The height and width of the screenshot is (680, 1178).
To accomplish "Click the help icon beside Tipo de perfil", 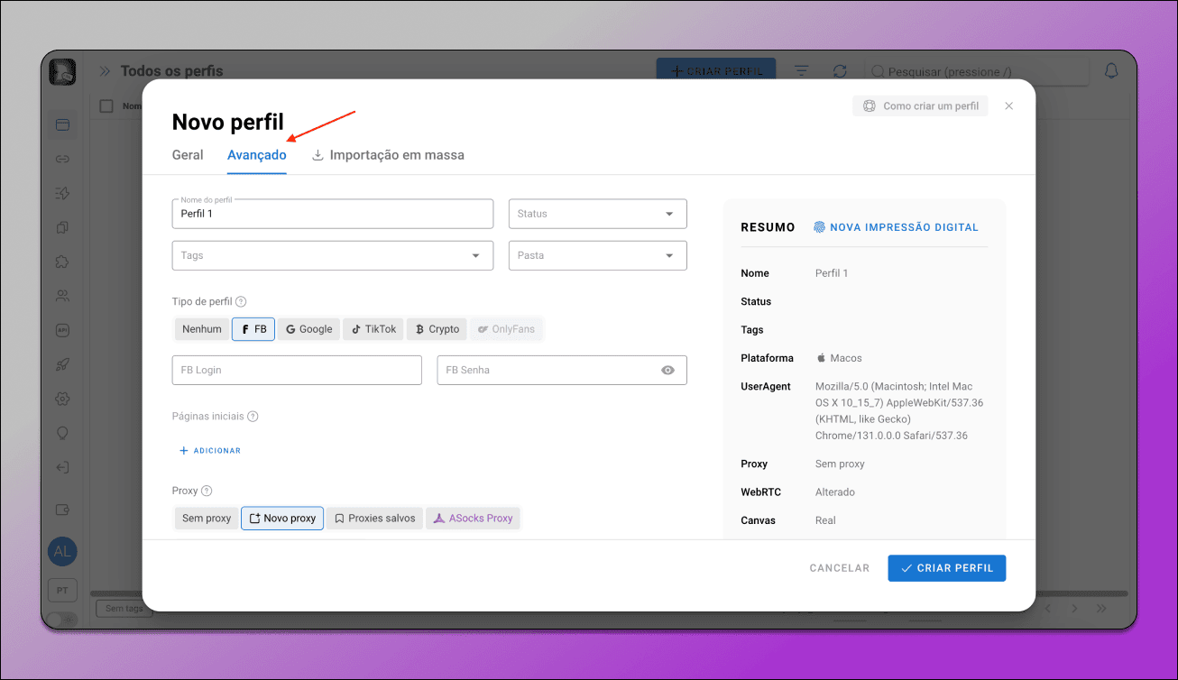I will click(x=241, y=302).
